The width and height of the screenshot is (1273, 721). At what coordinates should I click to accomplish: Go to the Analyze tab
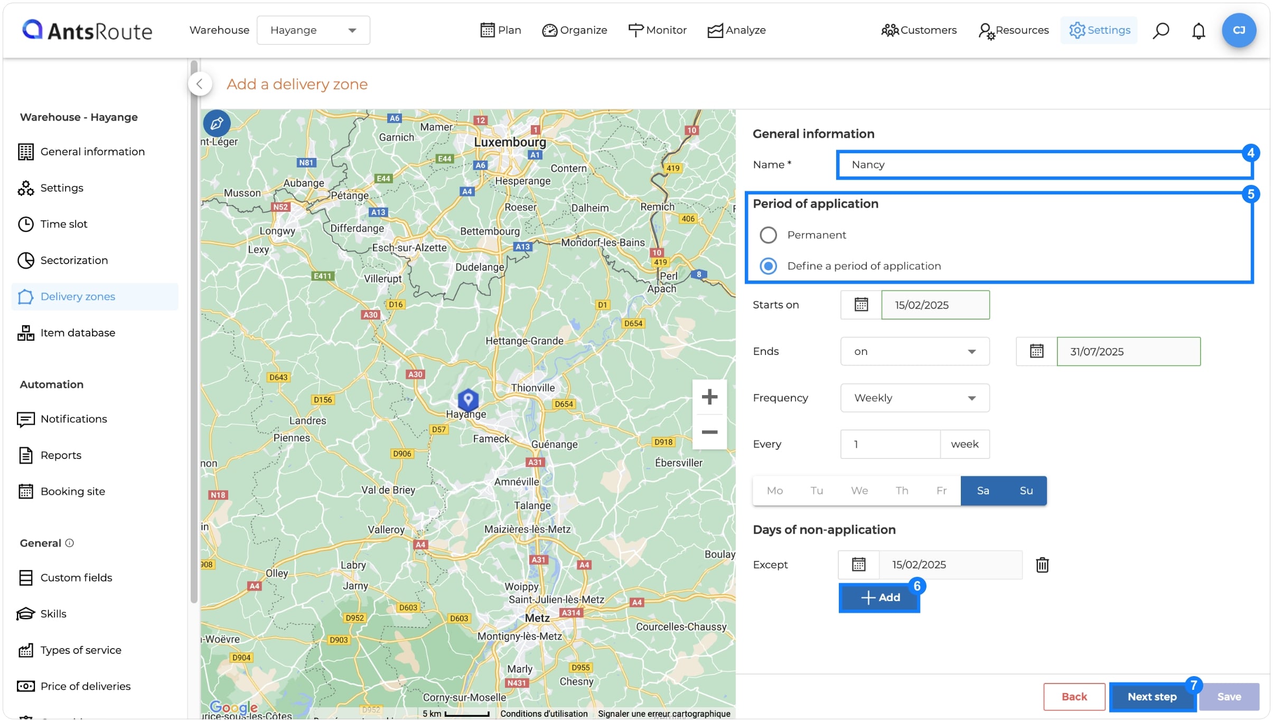[736, 30]
